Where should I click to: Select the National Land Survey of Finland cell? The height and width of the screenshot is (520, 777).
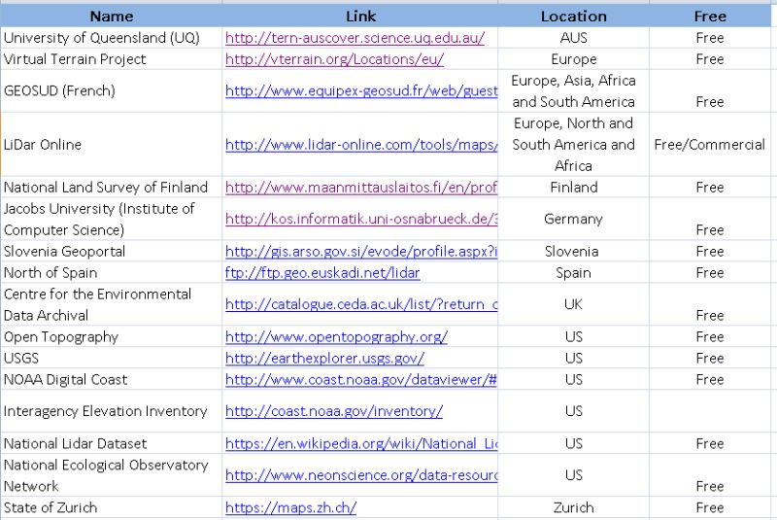point(112,187)
